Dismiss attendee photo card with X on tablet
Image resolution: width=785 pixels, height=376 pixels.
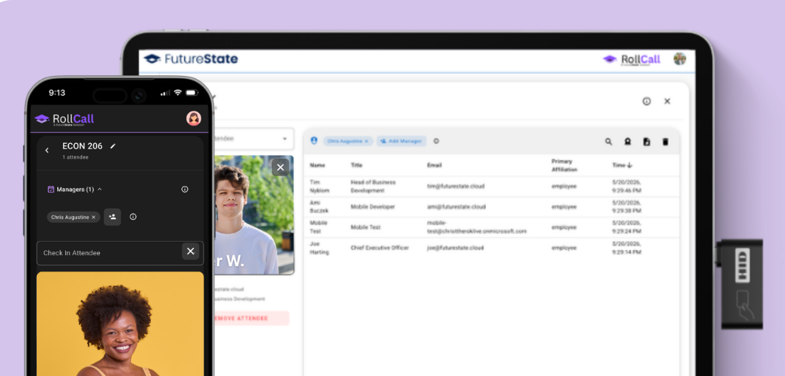point(280,168)
